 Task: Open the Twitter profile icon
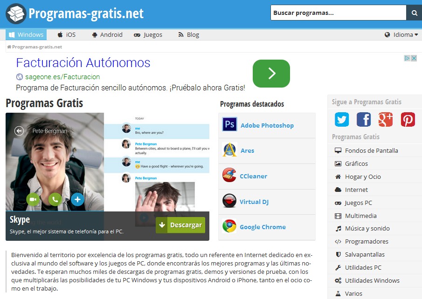[x=342, y=119]
